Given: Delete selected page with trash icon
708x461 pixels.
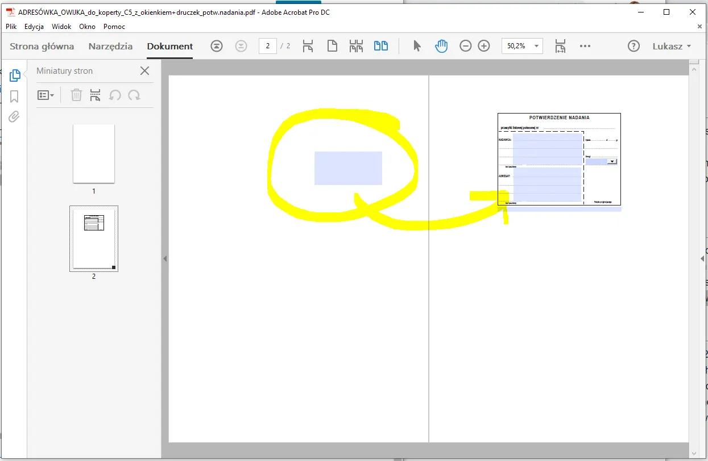Looking at the screenshot, I should click(76, 95).
